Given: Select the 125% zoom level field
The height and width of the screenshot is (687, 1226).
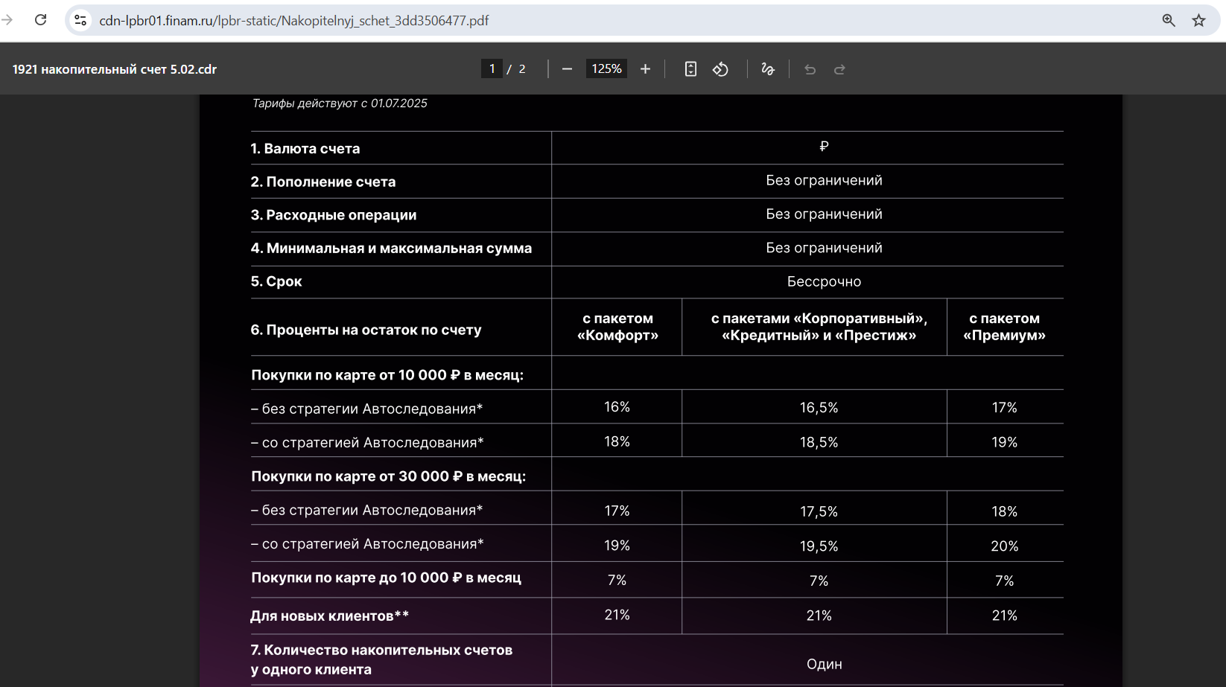Looking at the screenshot, I should [606, 69].
